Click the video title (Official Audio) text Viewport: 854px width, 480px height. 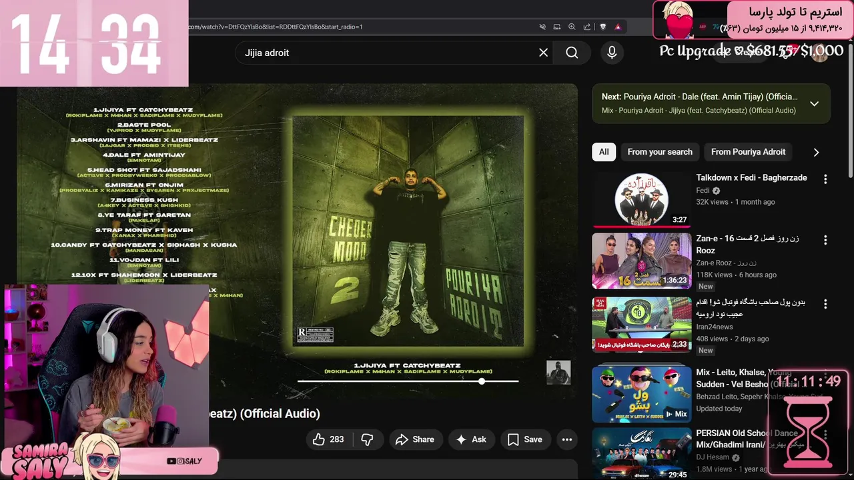[x=265, y=413]
